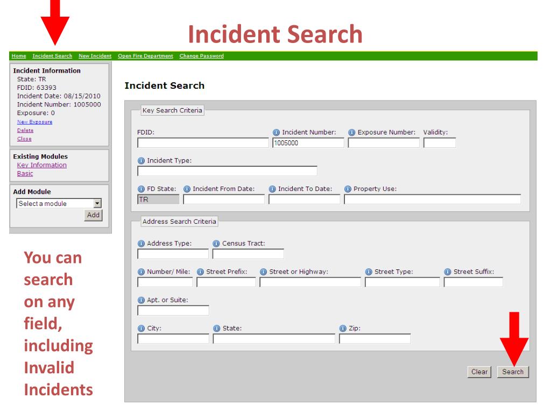Focus the Incident From Date field
The width and height of the screenshot is (551, 413).
224,200
